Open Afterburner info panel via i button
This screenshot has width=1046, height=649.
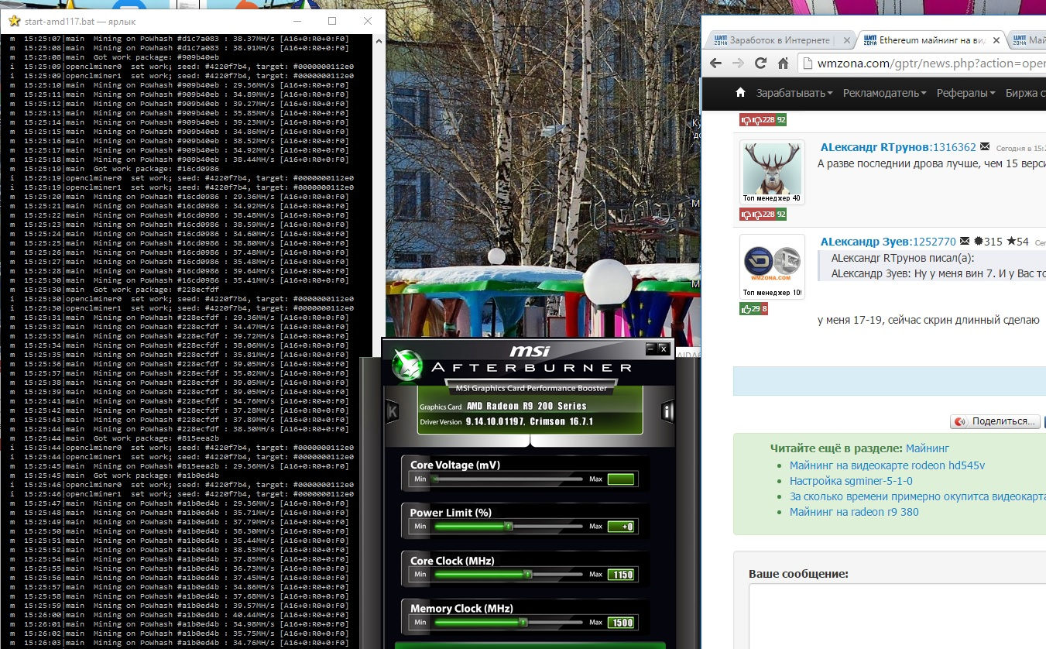point(666,411)
